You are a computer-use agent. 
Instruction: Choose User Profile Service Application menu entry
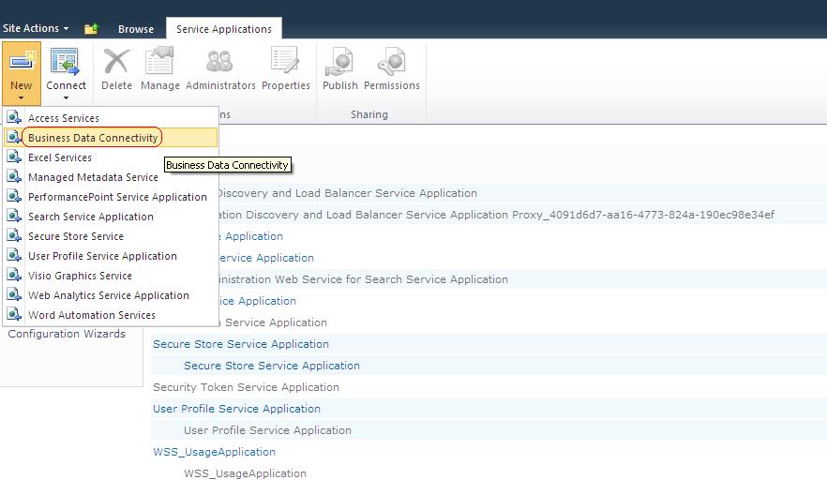tap(111, 256)
